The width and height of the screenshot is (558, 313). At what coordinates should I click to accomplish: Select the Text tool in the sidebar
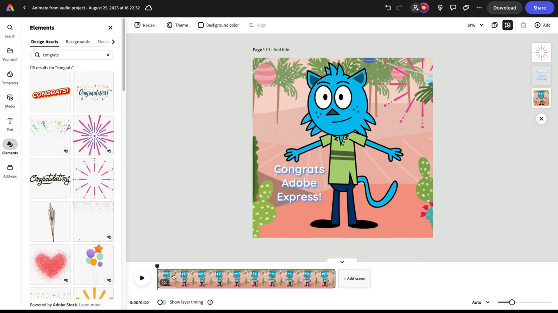[x=10, y=124]
